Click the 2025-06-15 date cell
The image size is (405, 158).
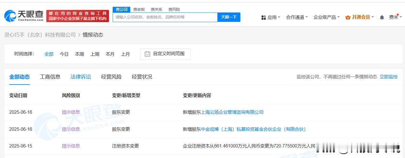21,146
